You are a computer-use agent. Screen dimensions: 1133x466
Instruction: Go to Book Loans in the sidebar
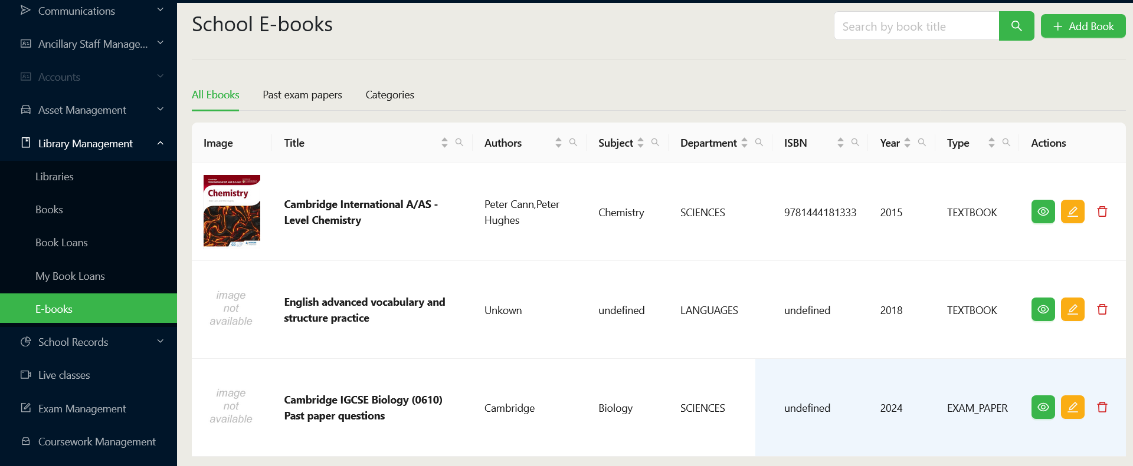tap(61, 243)
